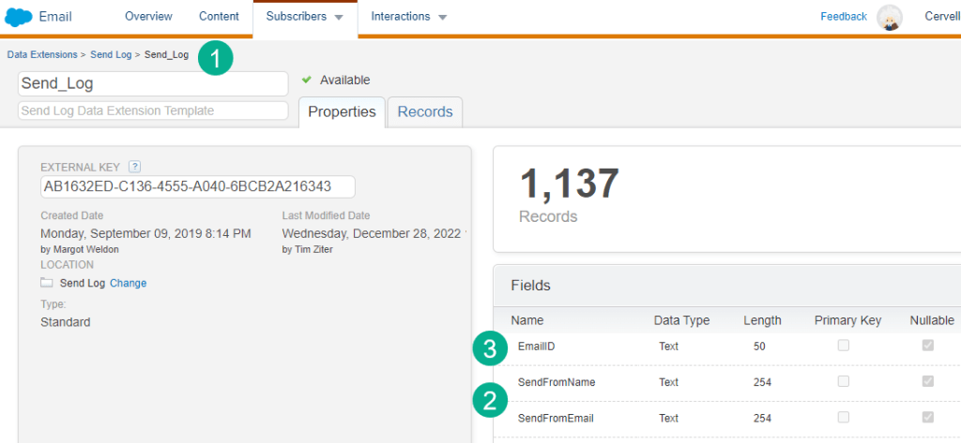Click the Salesforce cloud logo icon
Viewport: 961px width, 443px height.
click(19, 17)
